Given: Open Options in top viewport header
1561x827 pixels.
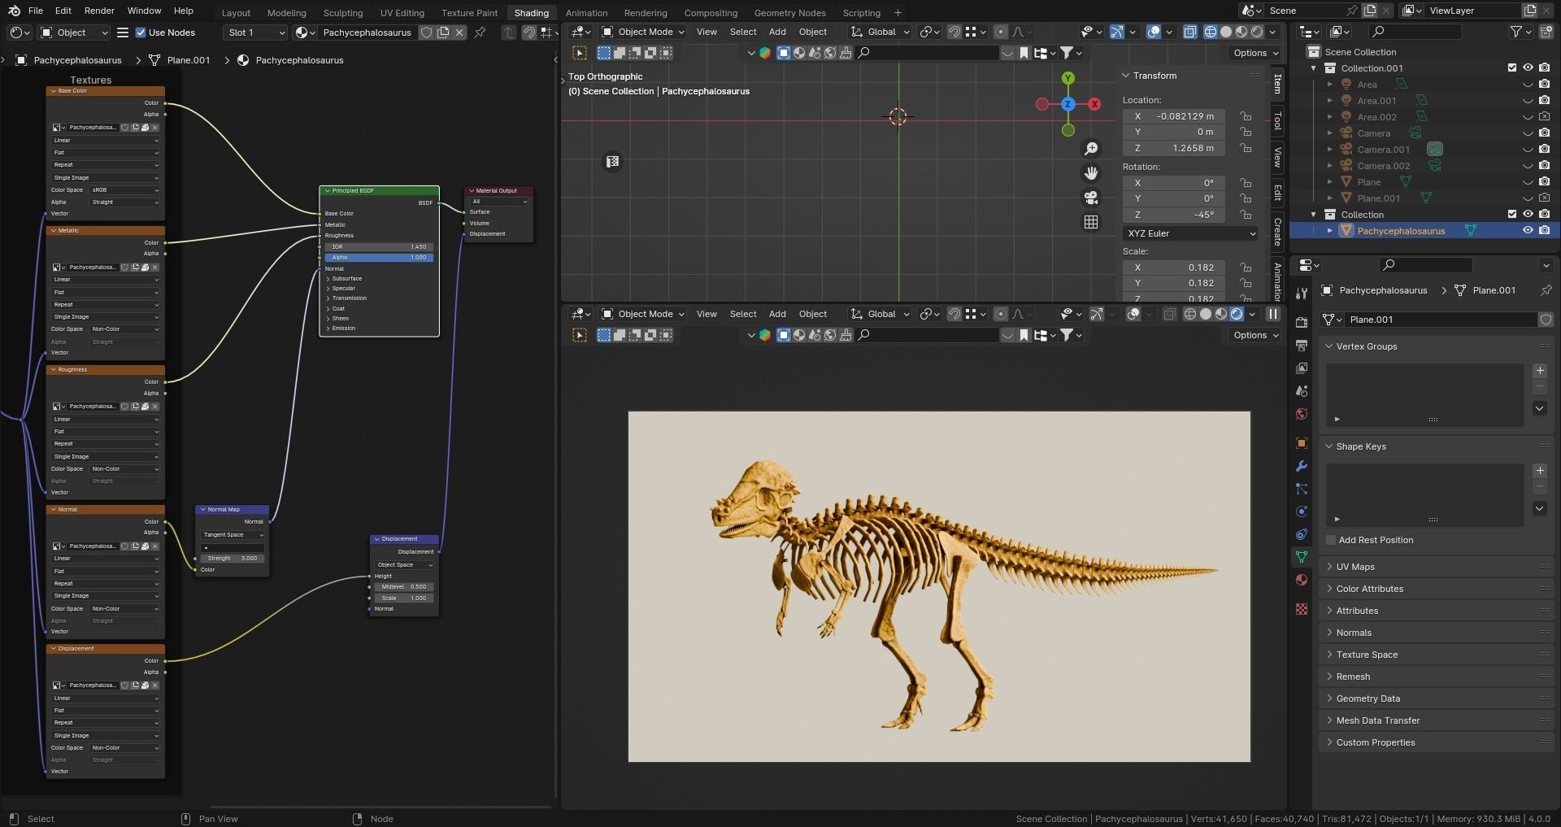Looking at the screenshot, I should [1255, 53].
